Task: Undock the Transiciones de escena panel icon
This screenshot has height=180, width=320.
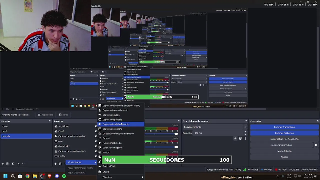Action: point(246,121)
